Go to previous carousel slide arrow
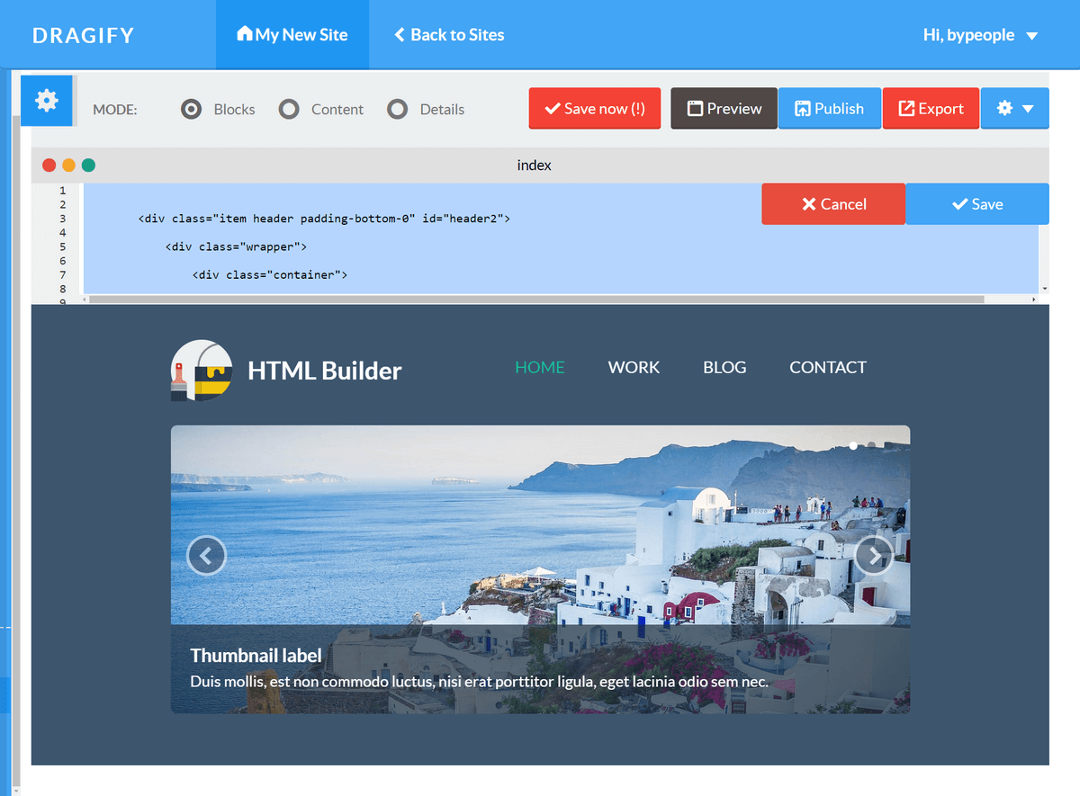 pos(206,556)
